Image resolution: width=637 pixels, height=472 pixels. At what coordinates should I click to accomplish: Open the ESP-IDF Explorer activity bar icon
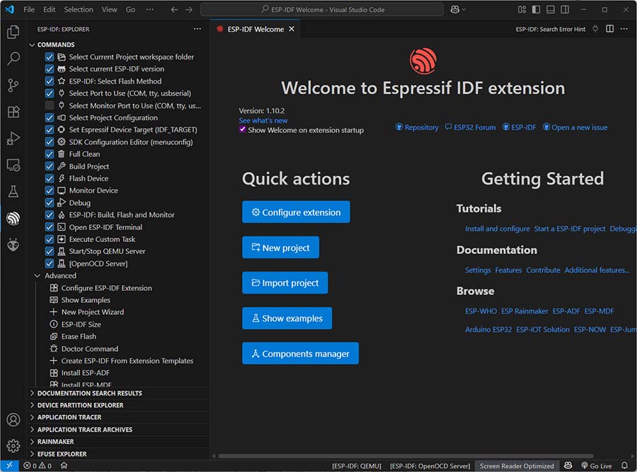pos(13,218)
